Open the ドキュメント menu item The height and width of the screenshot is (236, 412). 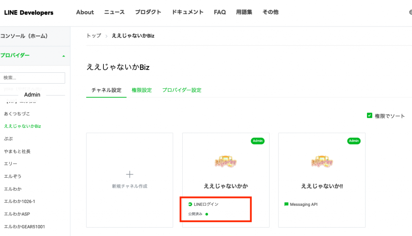187,12
